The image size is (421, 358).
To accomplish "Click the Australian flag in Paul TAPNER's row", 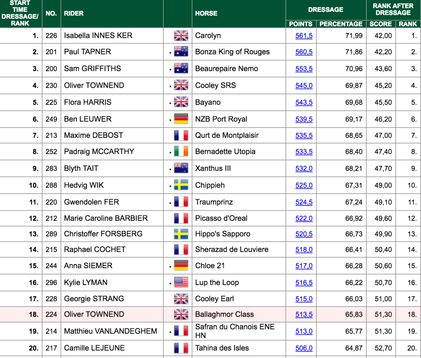I will (181, 52).
